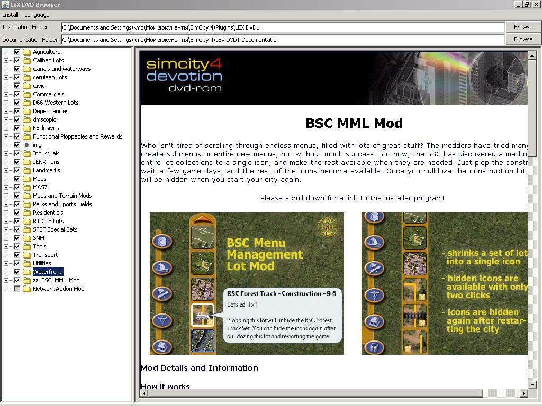
Task: Open the Language menu
Action: pos(37,15)
